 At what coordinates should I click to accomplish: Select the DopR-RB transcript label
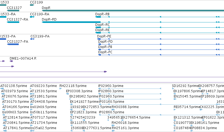(x=102, y=14)
